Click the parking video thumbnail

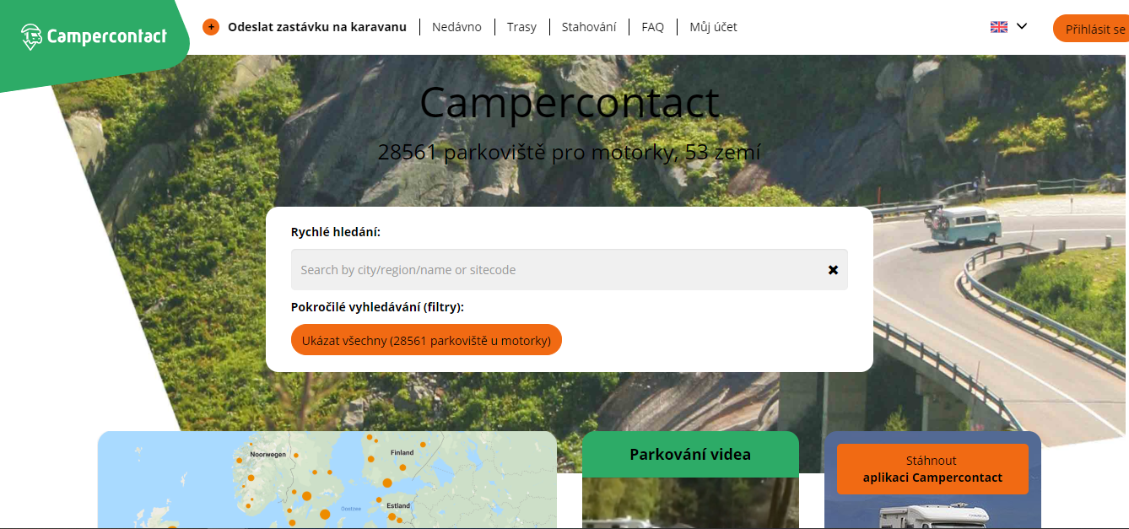tap(690, 503)
